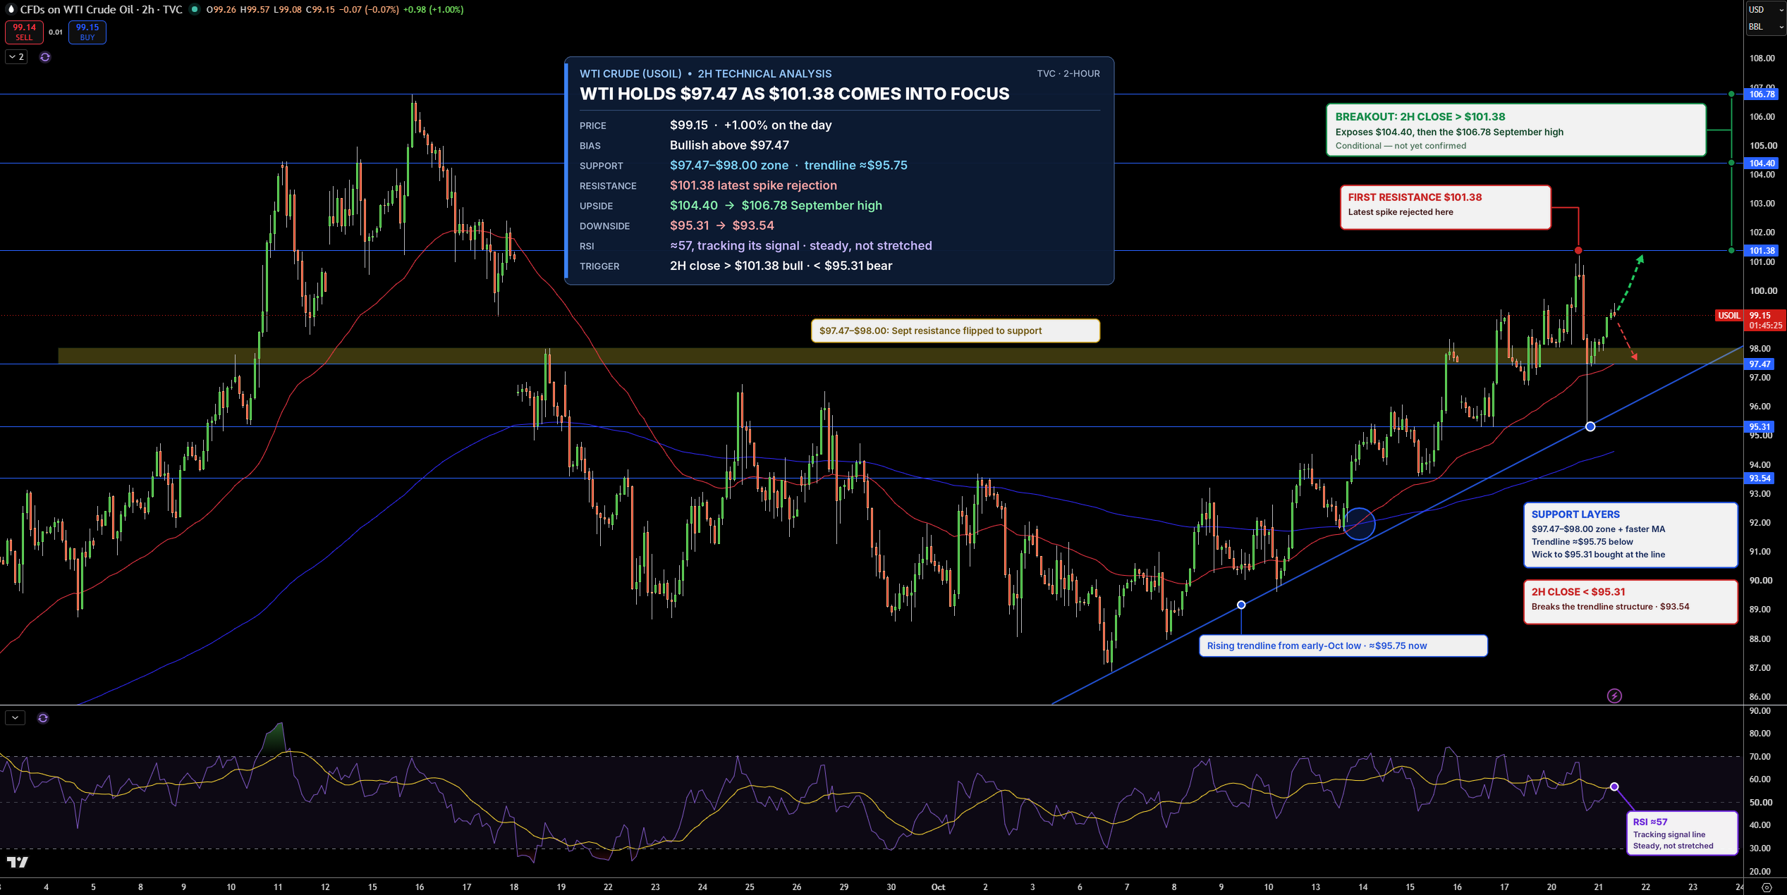The height and width of the screenshot is (895, 1787).
Task: Click the 99.15 BUY button
Action: (87, 32)
